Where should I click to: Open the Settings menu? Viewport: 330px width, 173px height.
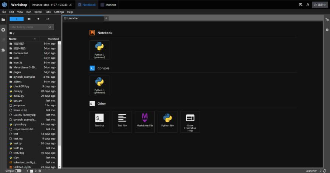[59, 12]
